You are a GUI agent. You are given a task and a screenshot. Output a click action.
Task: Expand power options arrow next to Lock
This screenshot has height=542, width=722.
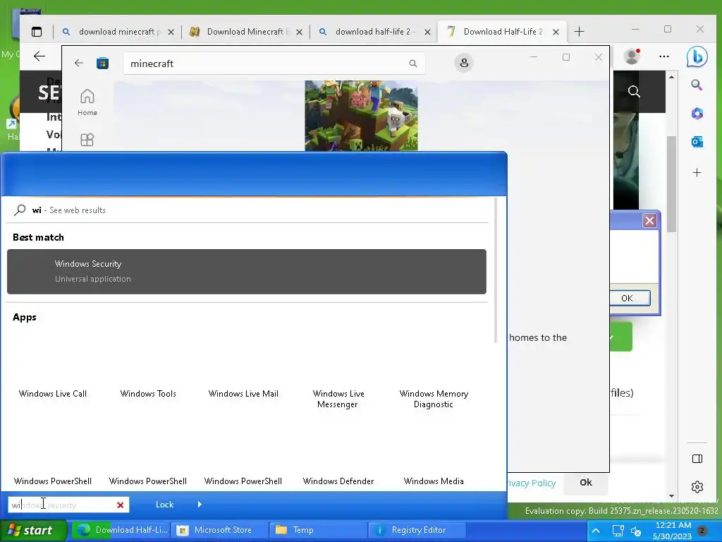coord(200,504)
